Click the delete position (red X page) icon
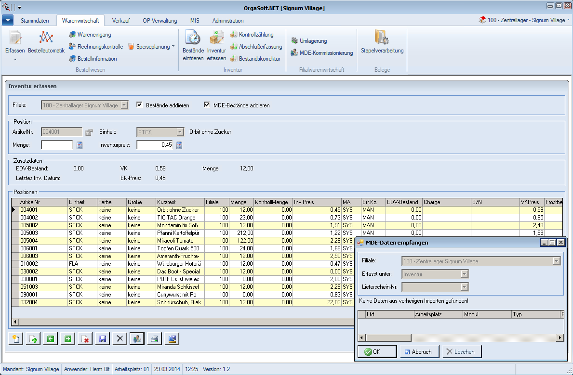 tap(85, 339)
